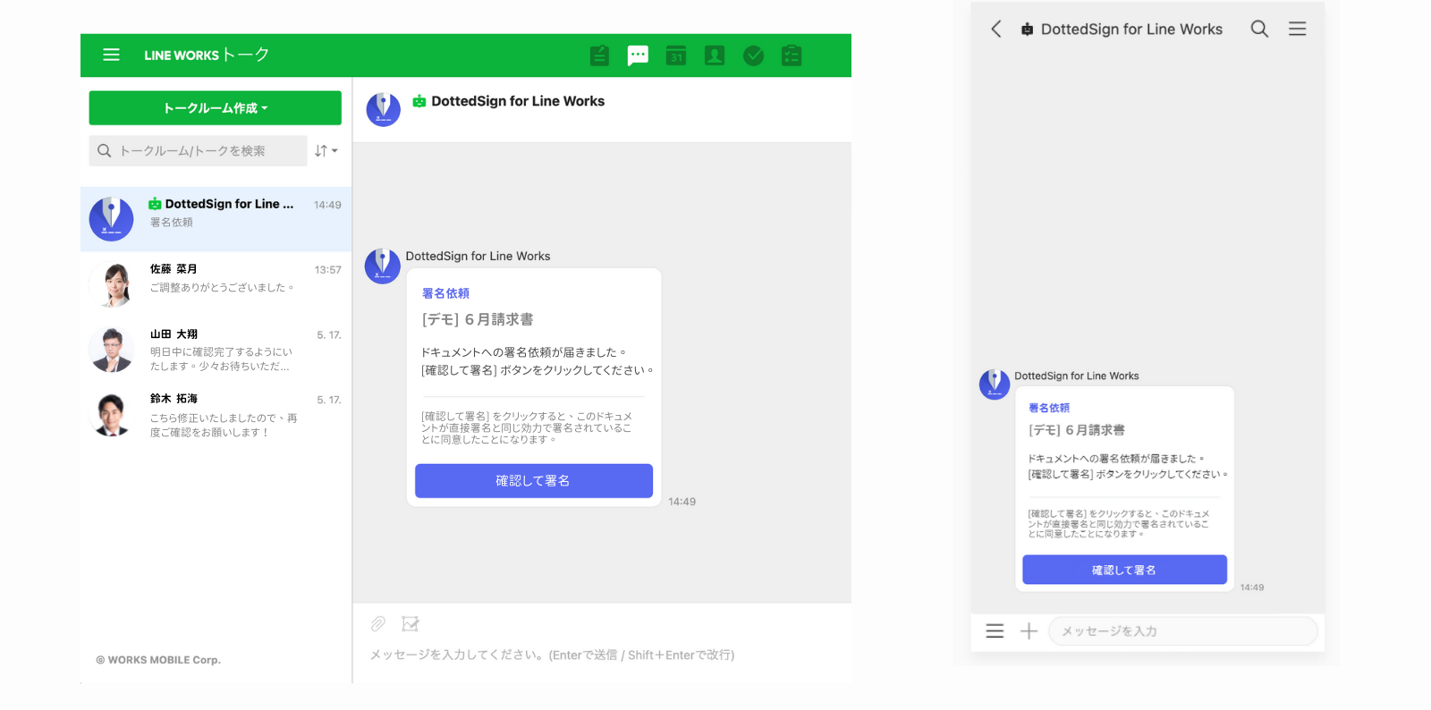1431x710 pixels.
Task: Select the DottedSign for Line chat row
Action: 216,219
